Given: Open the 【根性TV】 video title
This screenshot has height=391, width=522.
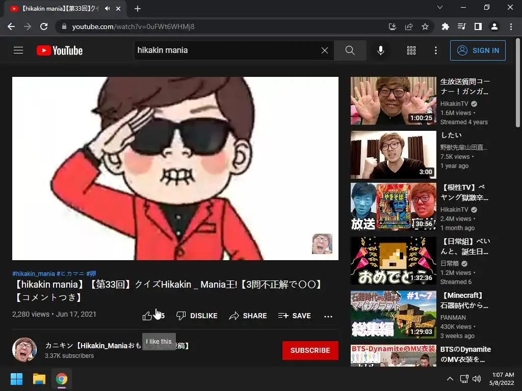Looking at the screenshot, I should coord(464,192).
